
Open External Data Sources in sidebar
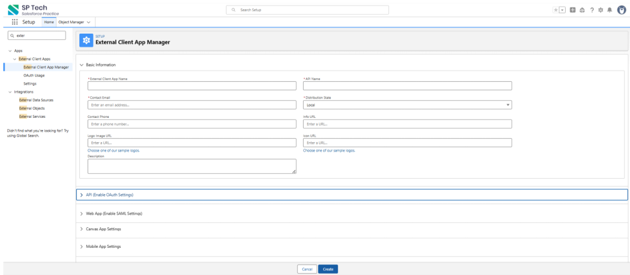[x=36, y=100]
